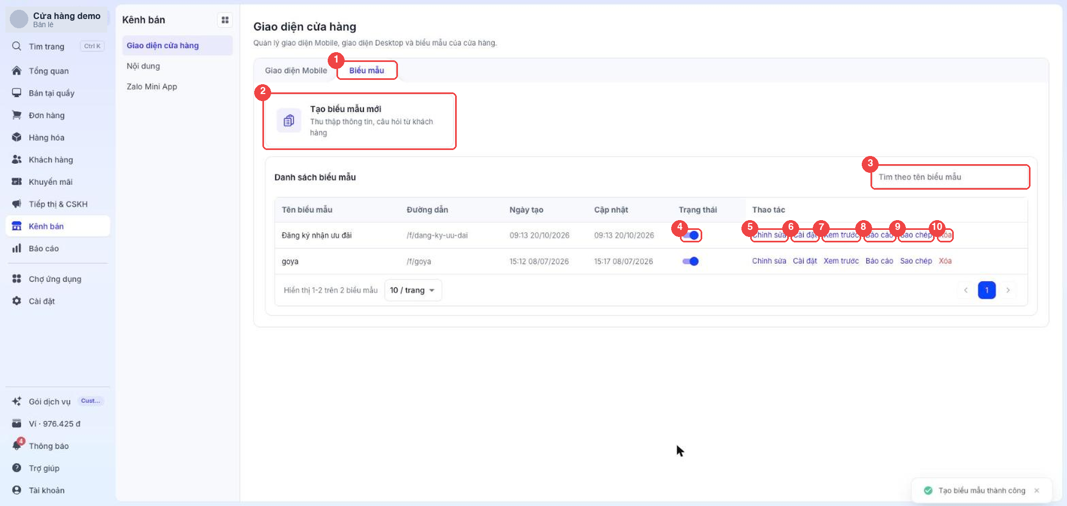Click the Chợ ứng dụng grid icon
Viewport: 1067px width, 506px height.
click(17, 279)
